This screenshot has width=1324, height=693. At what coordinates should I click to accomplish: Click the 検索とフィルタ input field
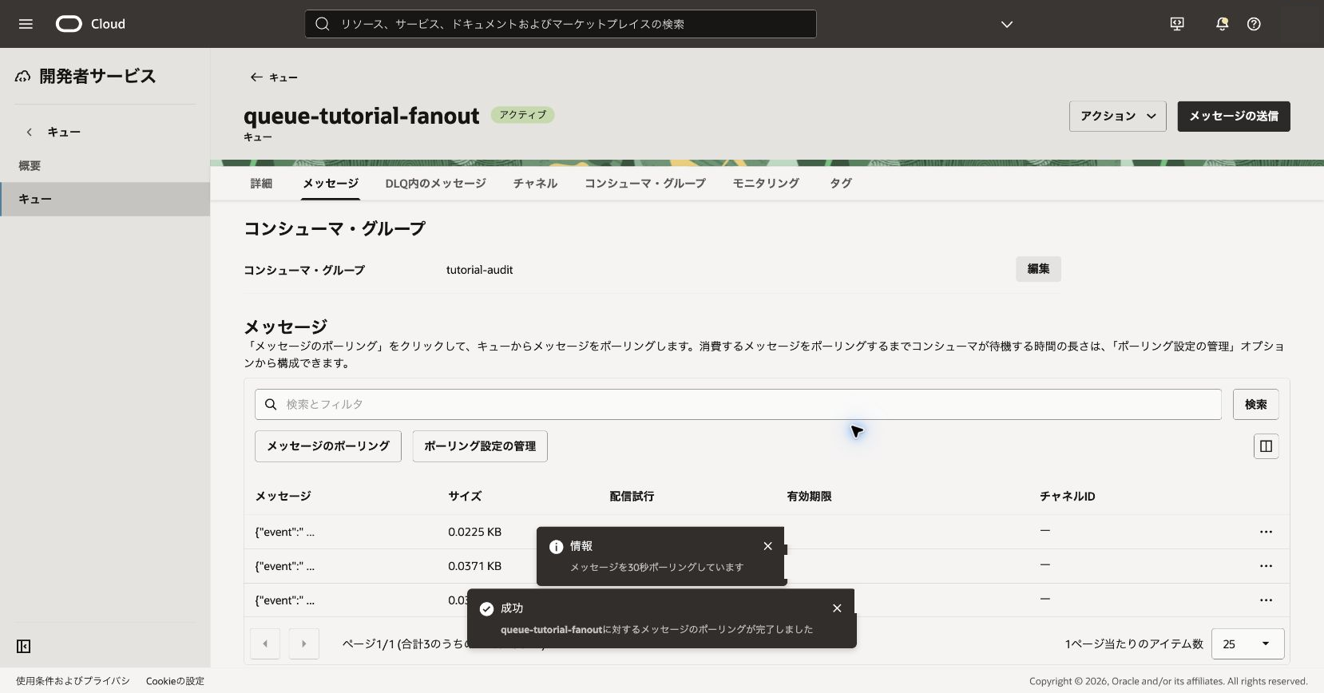click(x=738, y=404)
